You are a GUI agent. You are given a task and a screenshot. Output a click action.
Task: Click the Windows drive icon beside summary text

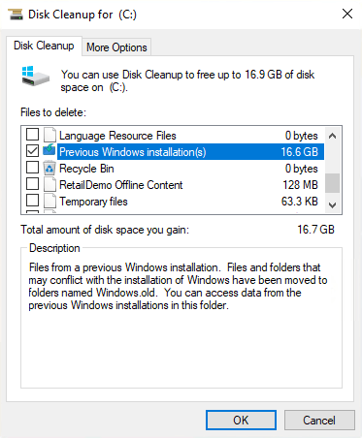[x=36, y=77]
